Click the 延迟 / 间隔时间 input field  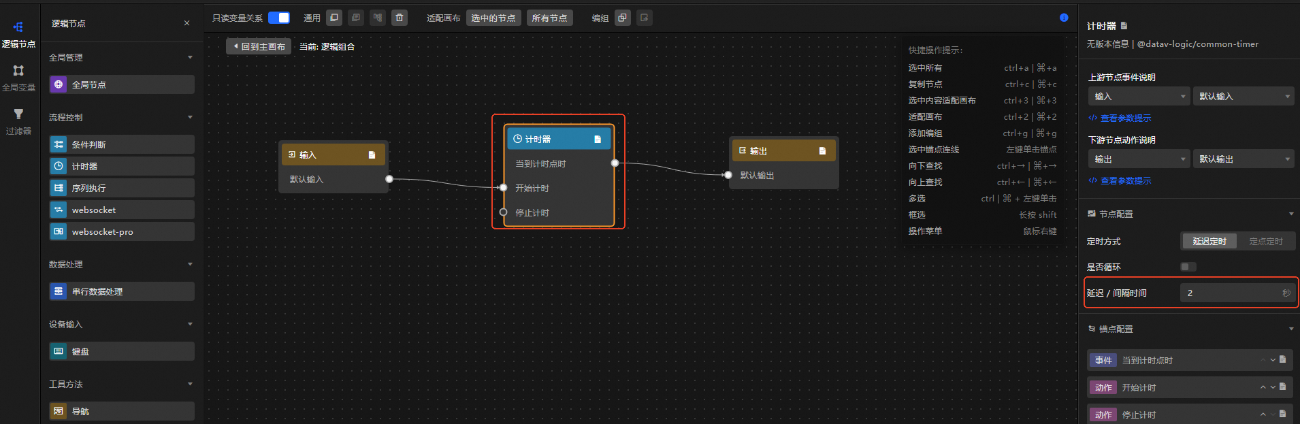click(x=1237, y=293)
